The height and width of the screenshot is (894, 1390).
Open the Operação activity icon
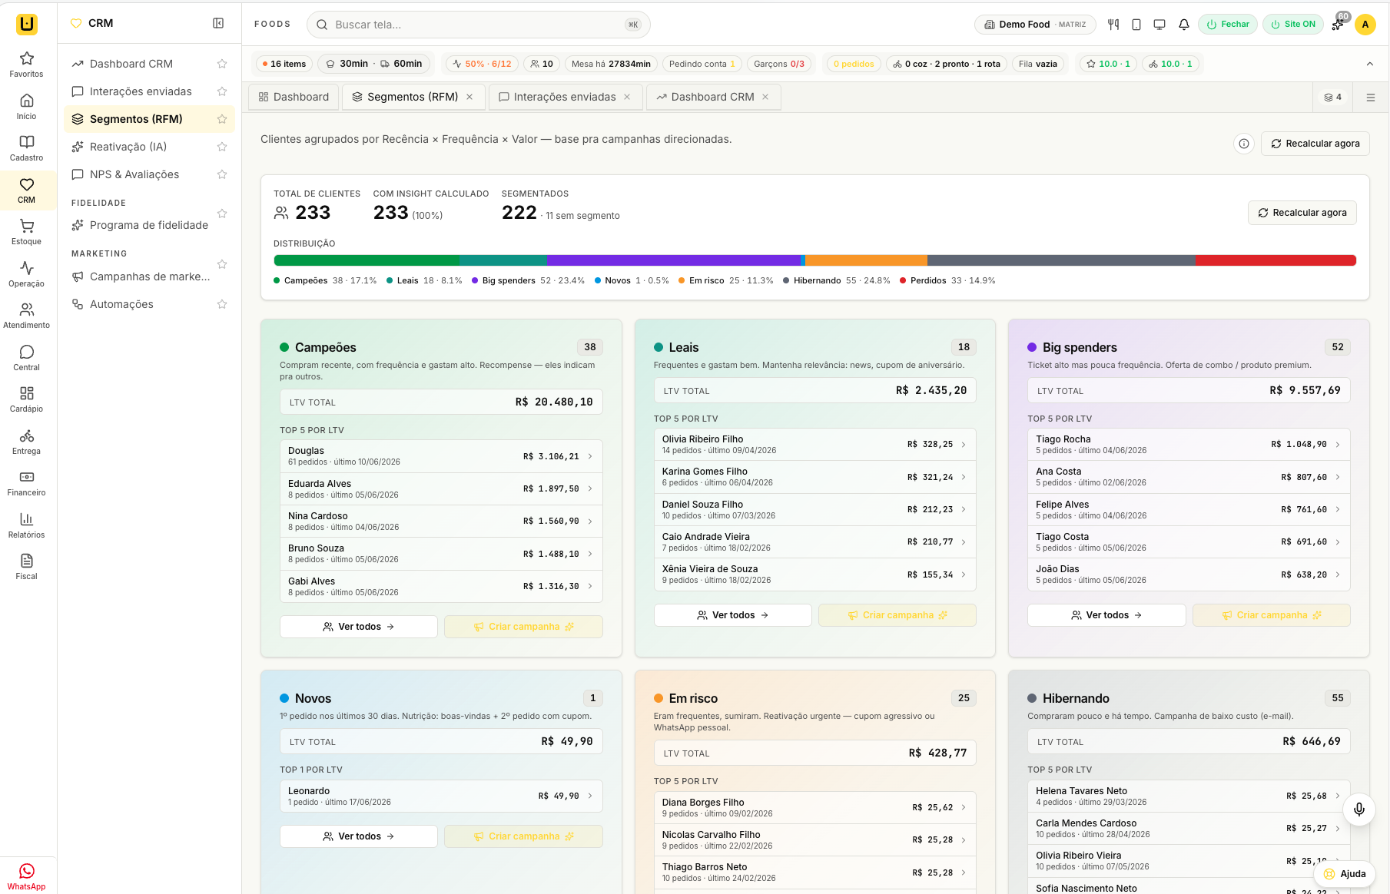pos(27,274)
